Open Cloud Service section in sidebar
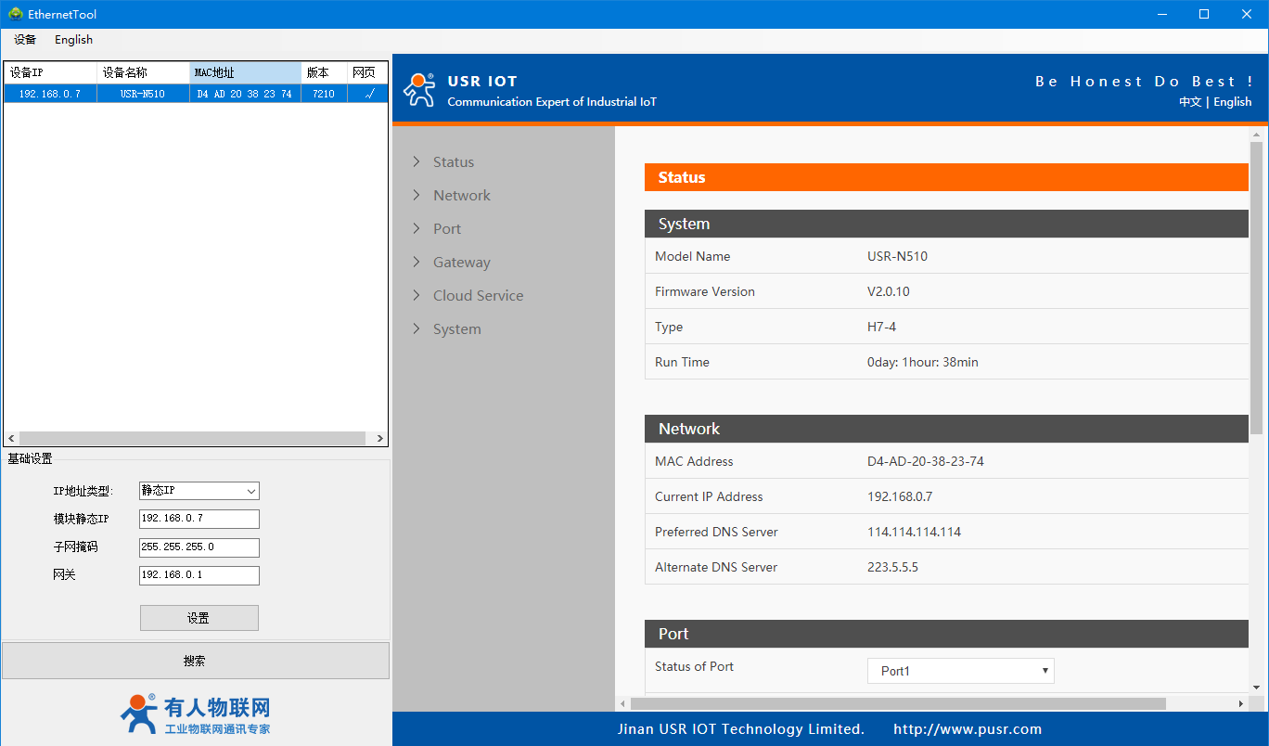 (478, 296)
